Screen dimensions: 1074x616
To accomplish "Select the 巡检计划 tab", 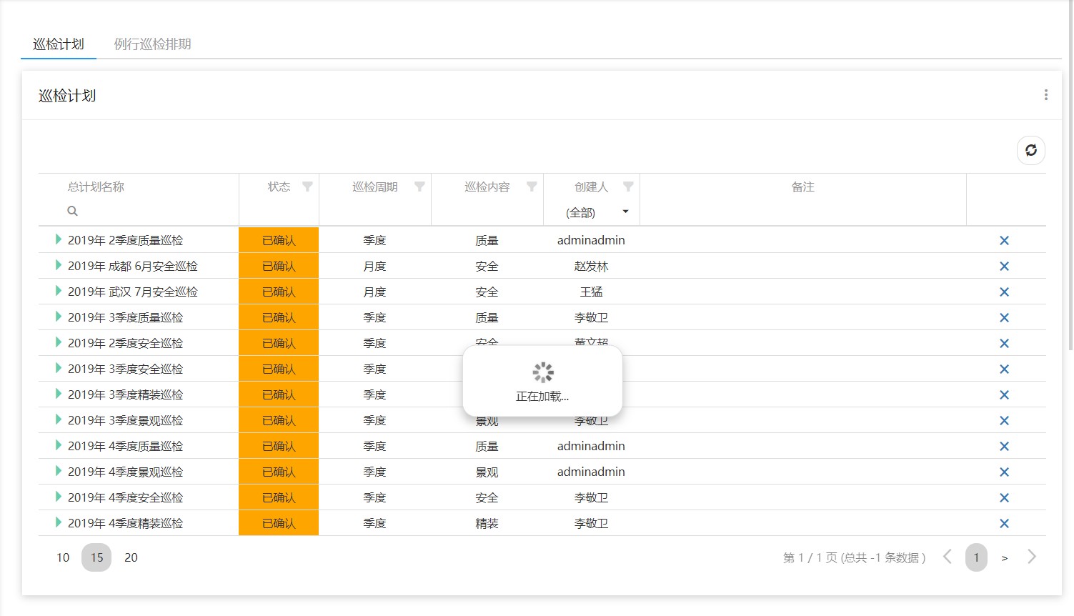I will pos(59,44).
